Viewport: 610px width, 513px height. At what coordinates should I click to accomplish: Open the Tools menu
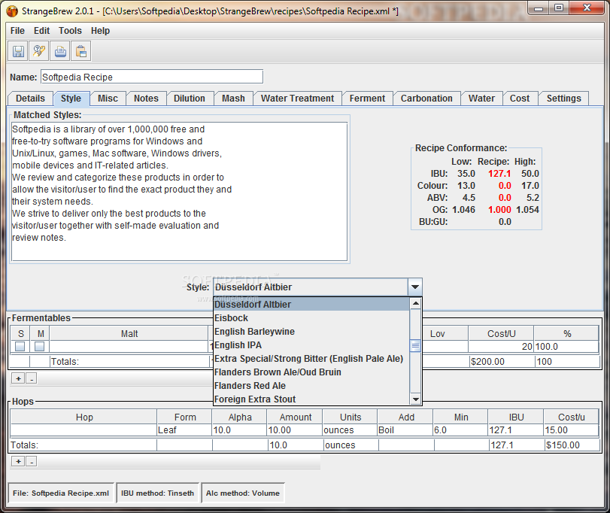click(x=70, y=31)
